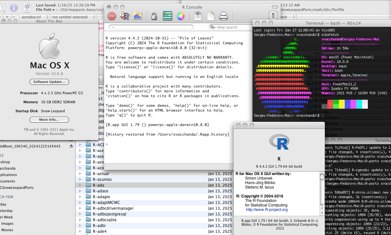Open the color wheel preferences
The height and width of the screenshot is (235, 391).
pos(181,16)
